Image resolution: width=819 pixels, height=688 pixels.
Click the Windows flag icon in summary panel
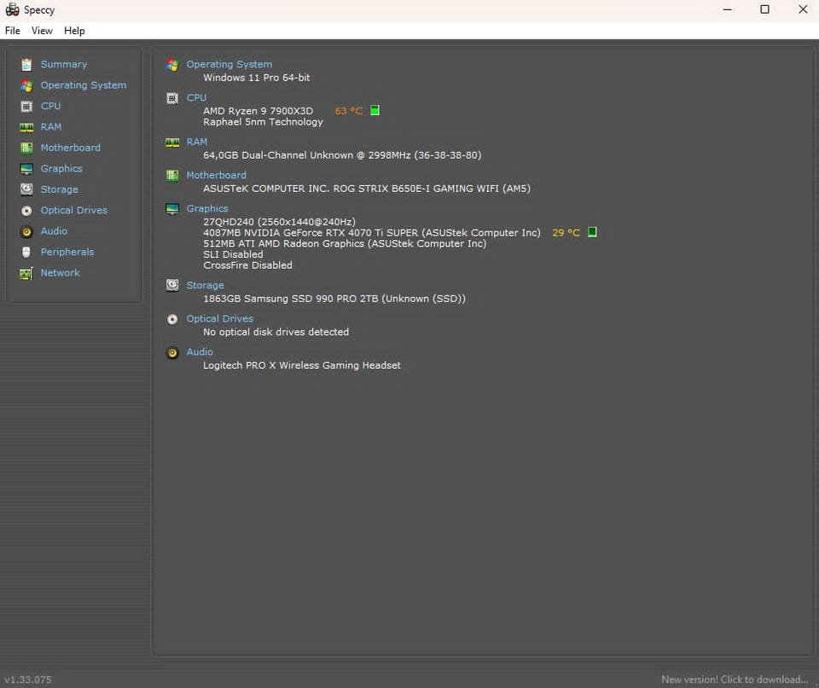172,65
